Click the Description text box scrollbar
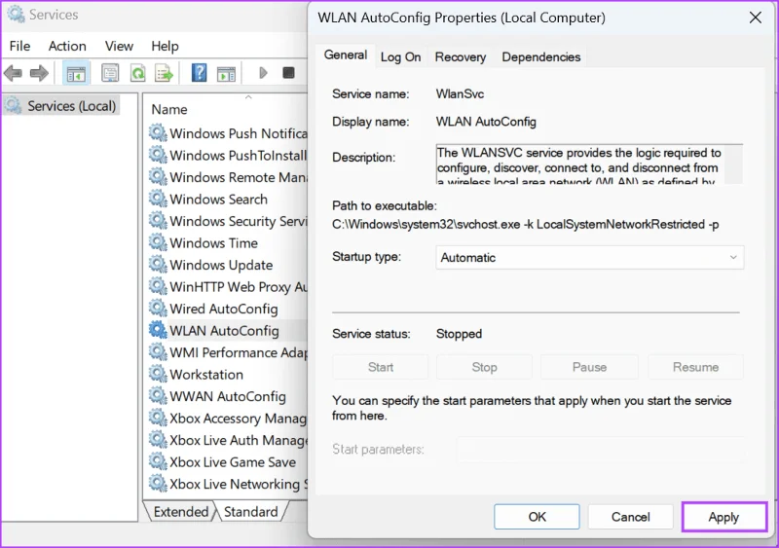Screen dimensions: 779x548 [733, 164]
